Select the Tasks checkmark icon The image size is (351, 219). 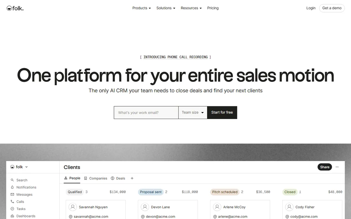[x=12, y=209]
